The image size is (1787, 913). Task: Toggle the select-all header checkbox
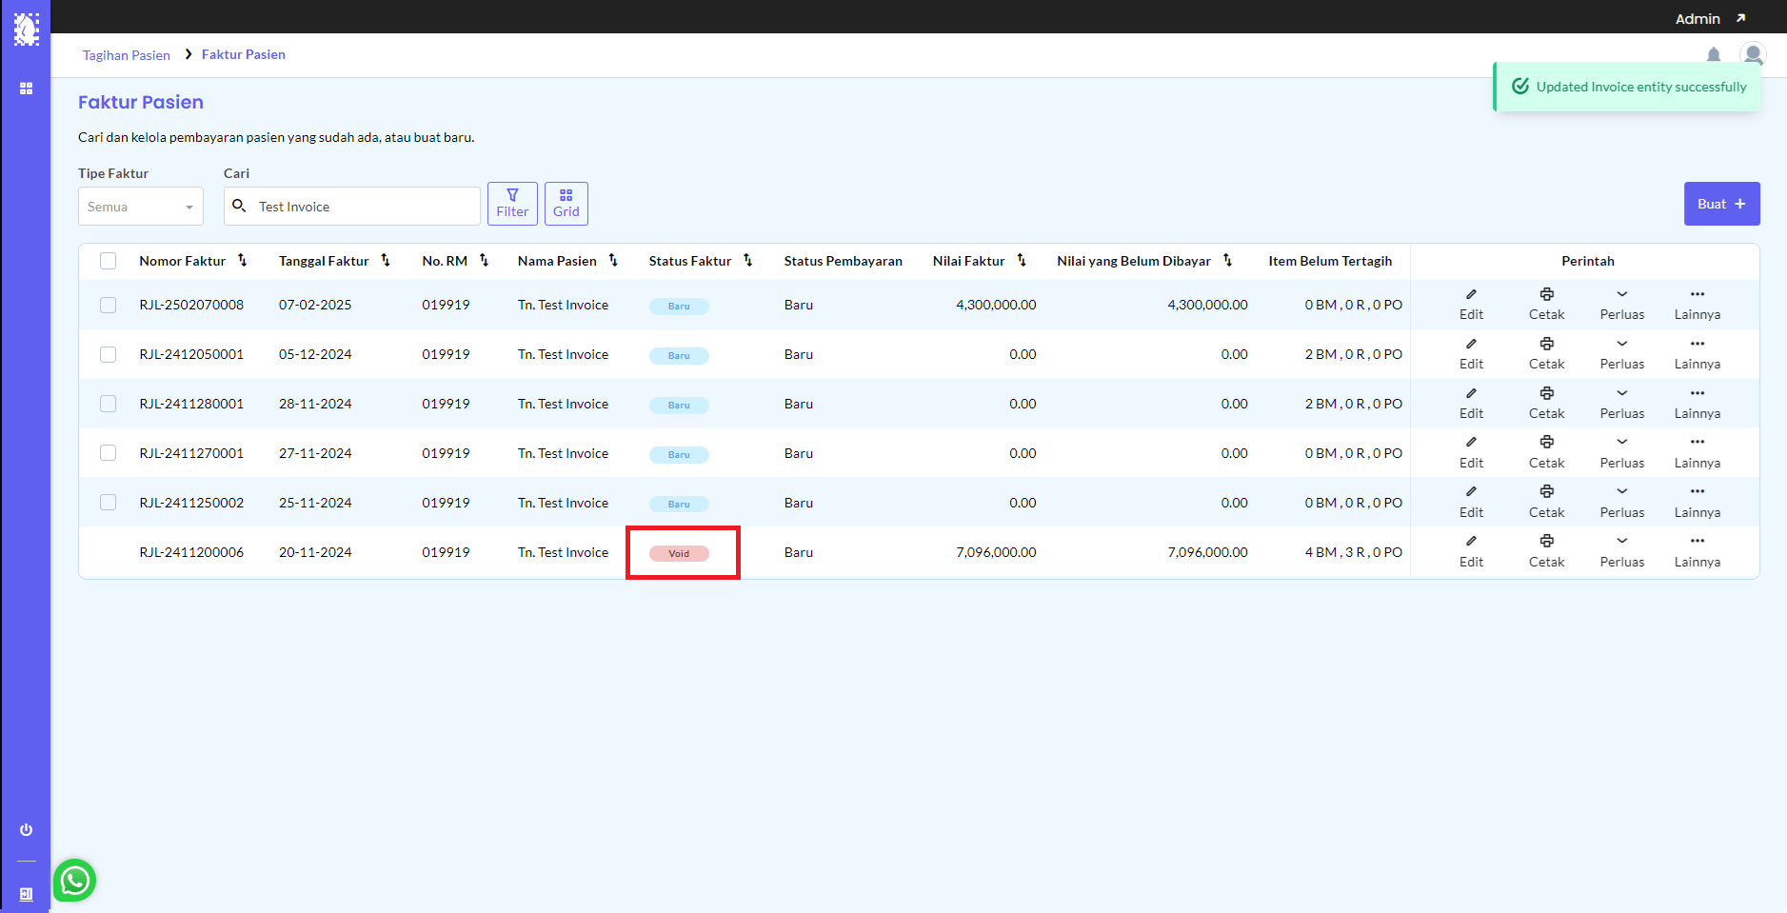pos(109,261)
